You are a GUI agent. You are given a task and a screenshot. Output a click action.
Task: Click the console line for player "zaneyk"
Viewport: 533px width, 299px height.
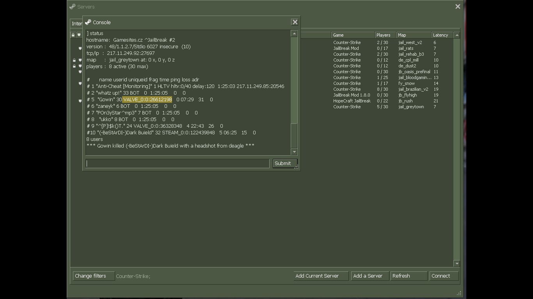[131, 106]
